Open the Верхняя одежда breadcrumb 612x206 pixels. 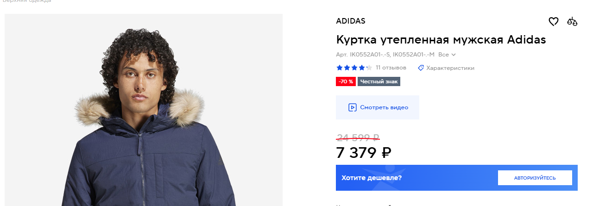tap(27, 1)
